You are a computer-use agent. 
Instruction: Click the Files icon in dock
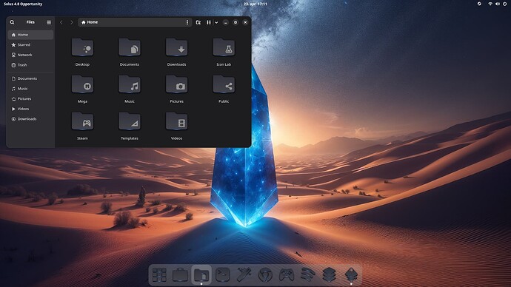point(201,275)
